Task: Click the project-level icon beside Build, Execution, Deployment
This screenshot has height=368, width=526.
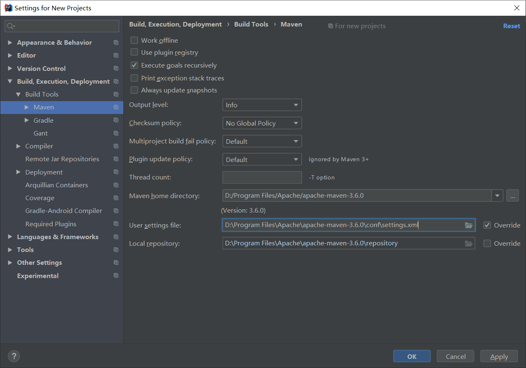Action: [x=116, y=82]
